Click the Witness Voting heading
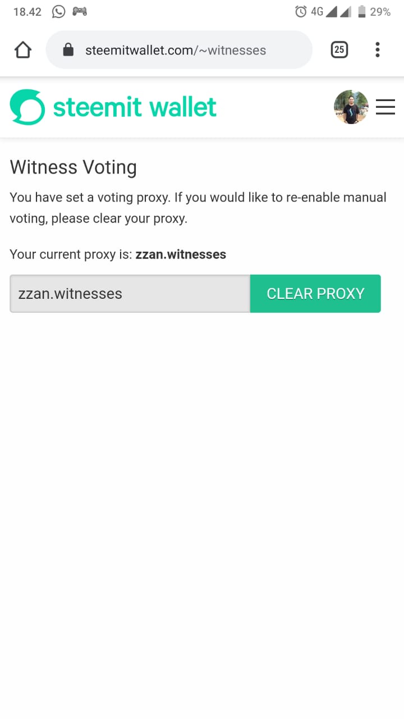Screen dimensions: 404x719 coord(74,167)
